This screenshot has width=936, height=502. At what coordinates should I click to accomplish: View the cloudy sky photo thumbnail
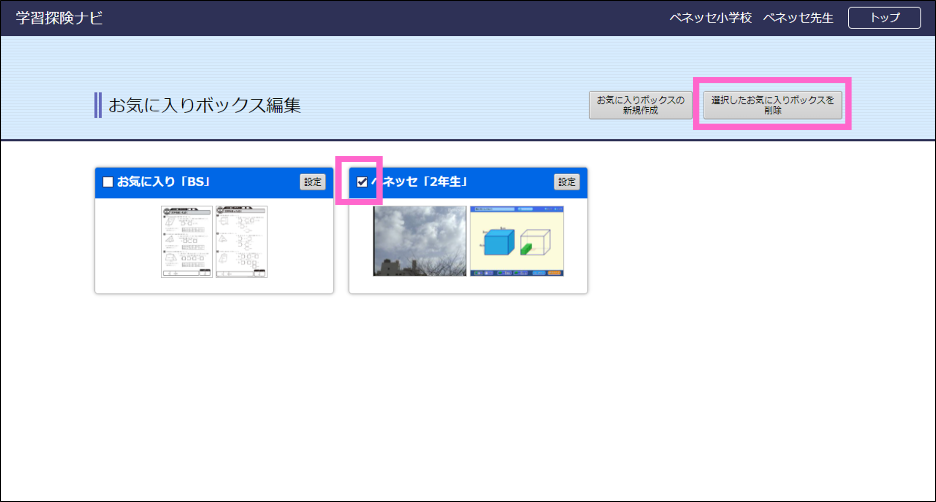pos(419,241)
